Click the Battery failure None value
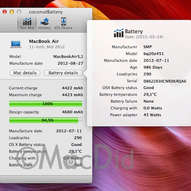191x191 pixels. coord(149,101)
